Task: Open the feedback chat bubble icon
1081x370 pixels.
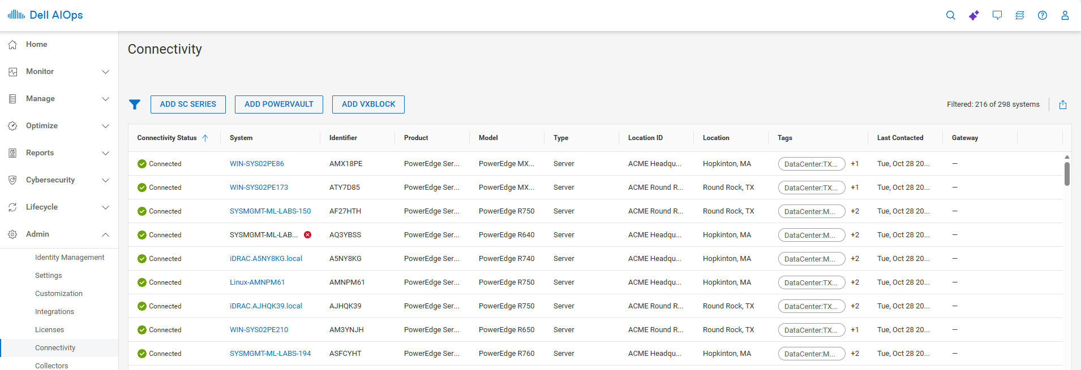Action: coord(997,15)
